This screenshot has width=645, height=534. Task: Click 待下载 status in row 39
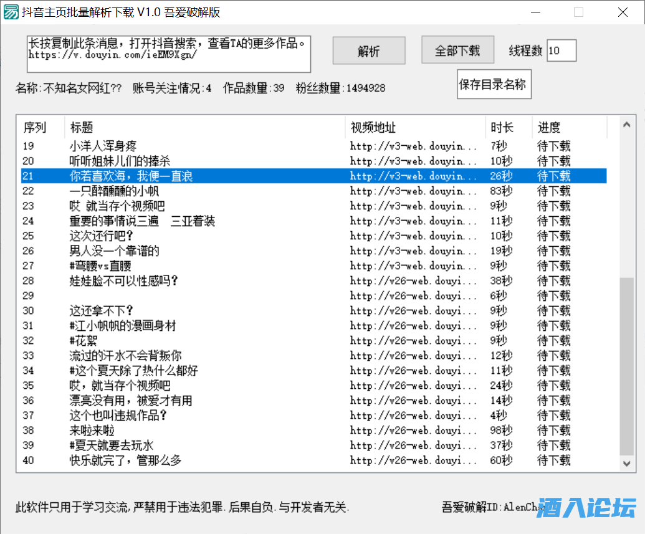(553, 446)
